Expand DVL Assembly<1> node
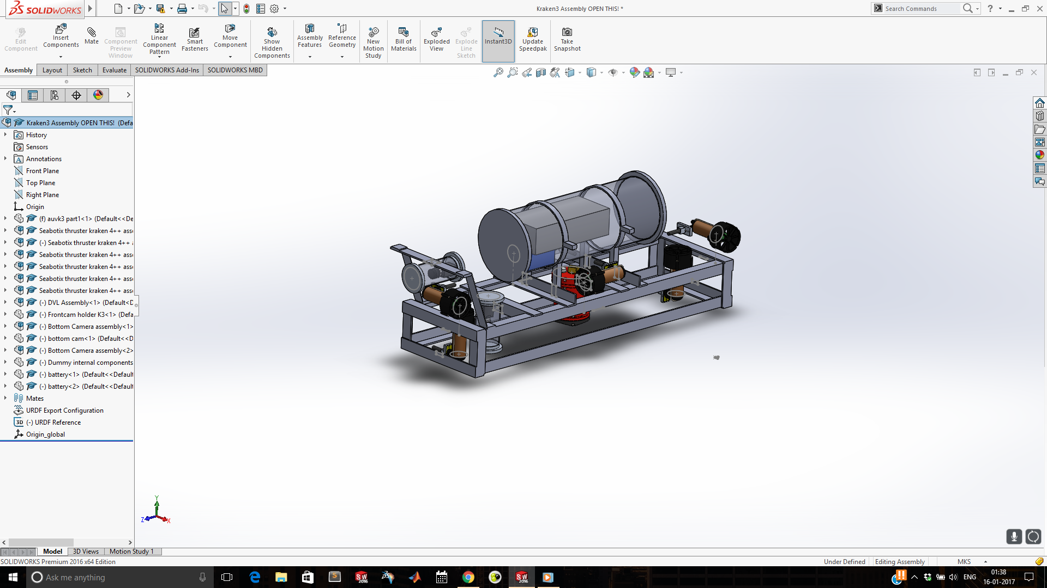Screen dimensions: 1047x588 point(5,302)
